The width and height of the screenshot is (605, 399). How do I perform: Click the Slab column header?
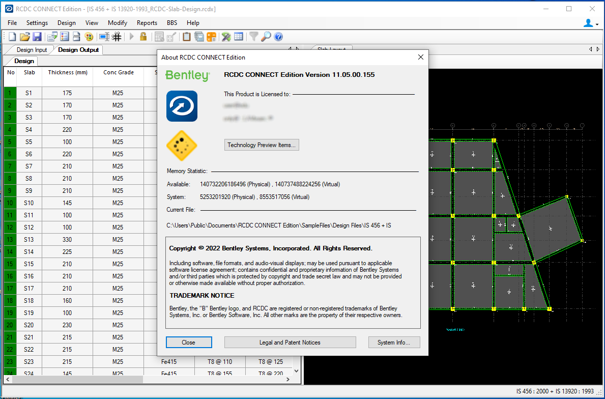pyautogui.click(x=30, y=76)
